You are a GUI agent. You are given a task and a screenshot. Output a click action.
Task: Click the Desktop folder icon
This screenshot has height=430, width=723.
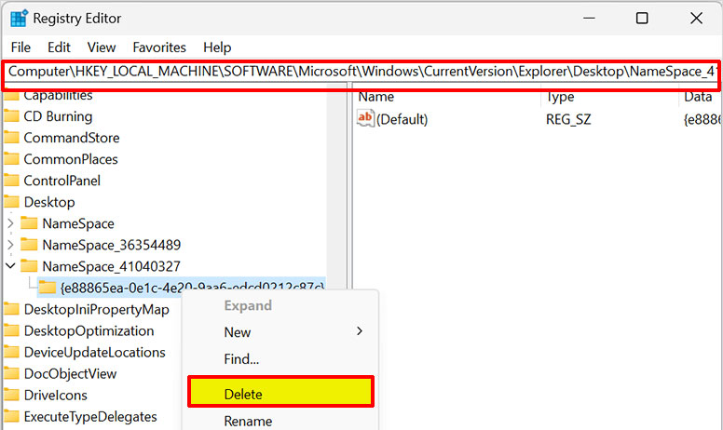point(11,201)
